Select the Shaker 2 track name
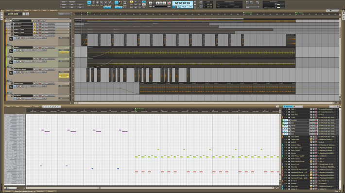Viewport: 345px width, 193px height. pyautogui.click(x=23, y=59)
